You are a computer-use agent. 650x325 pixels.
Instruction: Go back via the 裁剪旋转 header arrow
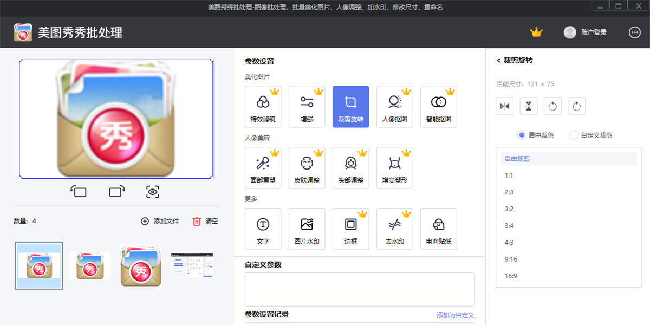(x=499, y=61)
